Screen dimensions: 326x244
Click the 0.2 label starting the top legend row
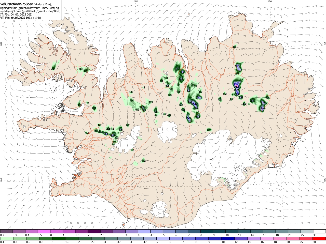tap(2, 235)
